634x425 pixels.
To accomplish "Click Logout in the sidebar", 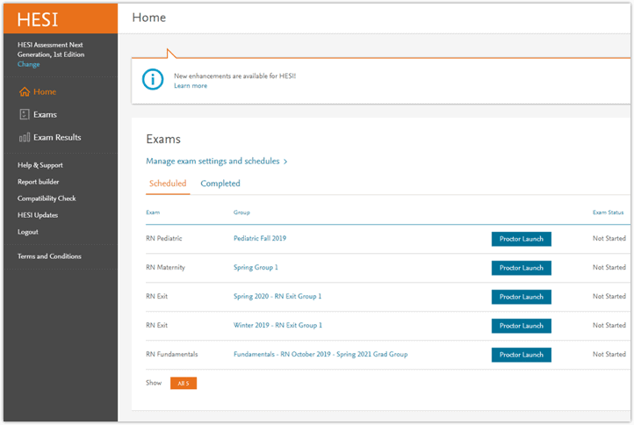I will click(x=28, y=232).
